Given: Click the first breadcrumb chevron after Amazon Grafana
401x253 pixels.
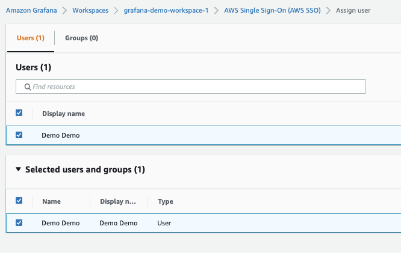Looking at the screenshot, I should tap(64, 10).
